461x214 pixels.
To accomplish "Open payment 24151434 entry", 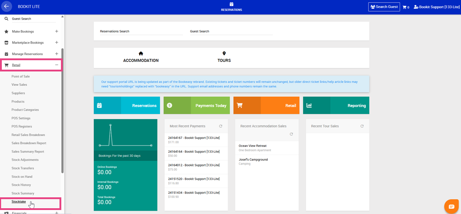I will pos(196,194).
